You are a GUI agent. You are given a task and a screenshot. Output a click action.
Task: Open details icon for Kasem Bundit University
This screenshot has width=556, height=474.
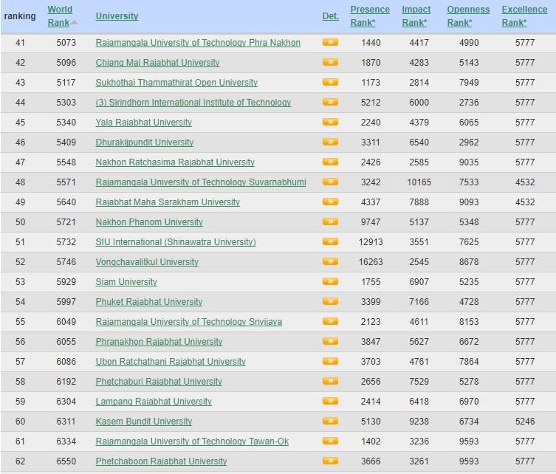(330, 421)
